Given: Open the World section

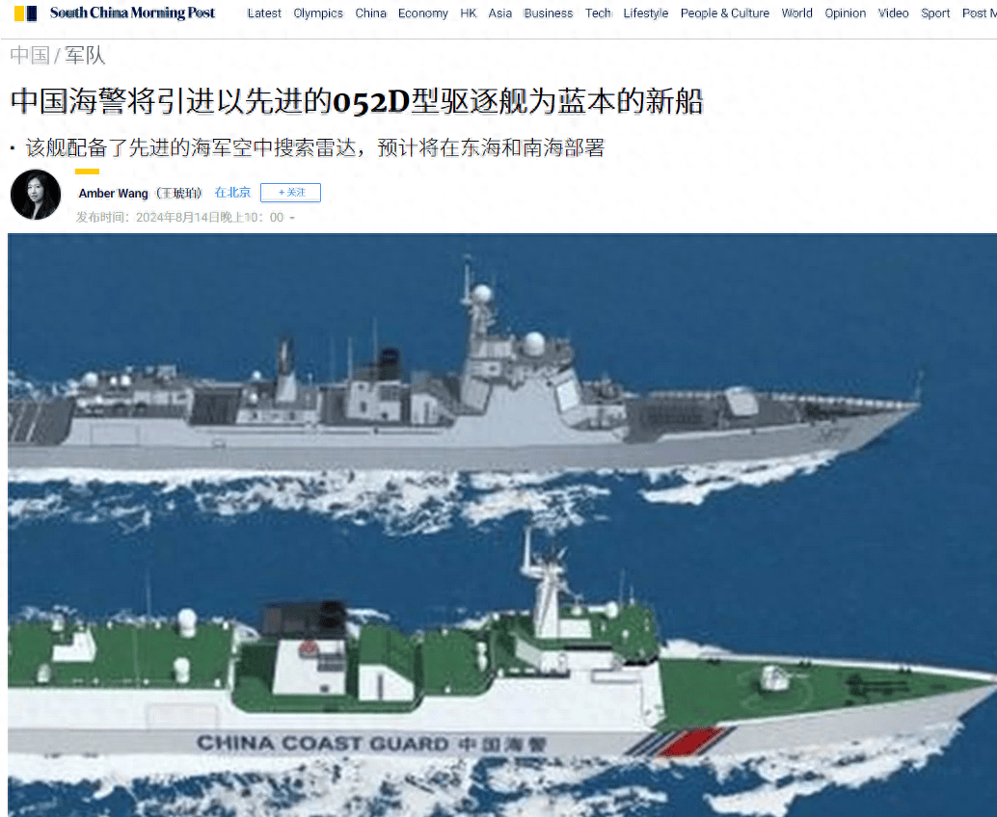Looking at the screenshot, I should (796, 13).
